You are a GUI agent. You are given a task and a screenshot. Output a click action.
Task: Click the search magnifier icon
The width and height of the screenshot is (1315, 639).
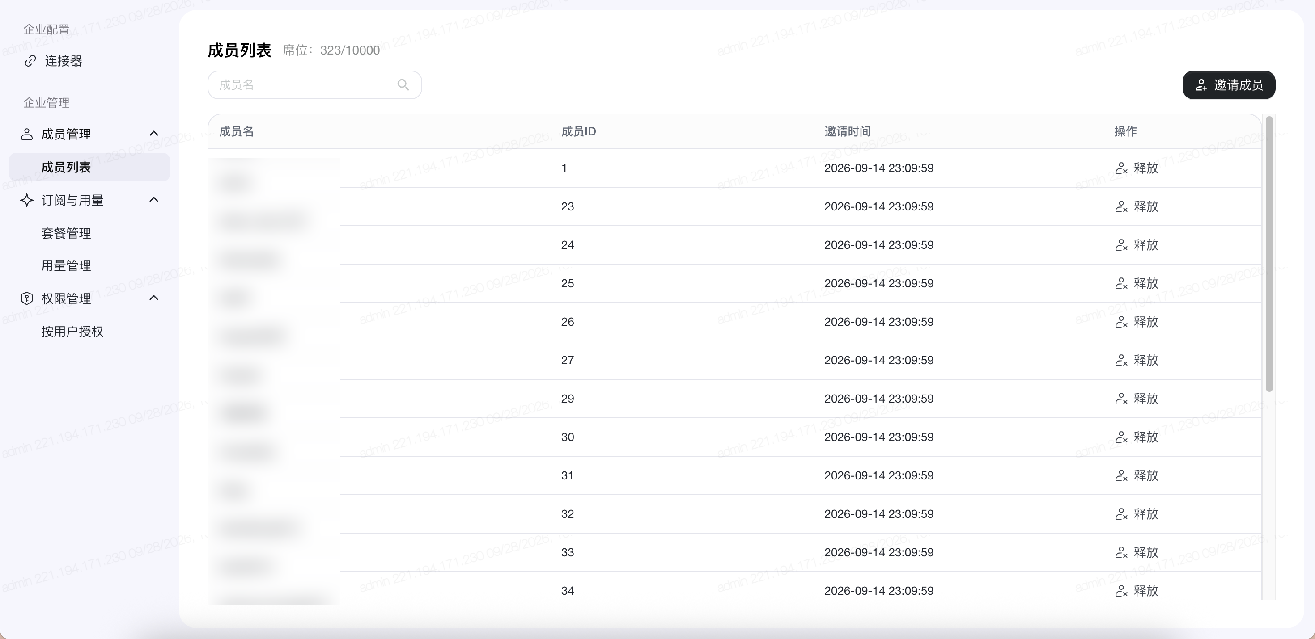[x=403, y=84]
